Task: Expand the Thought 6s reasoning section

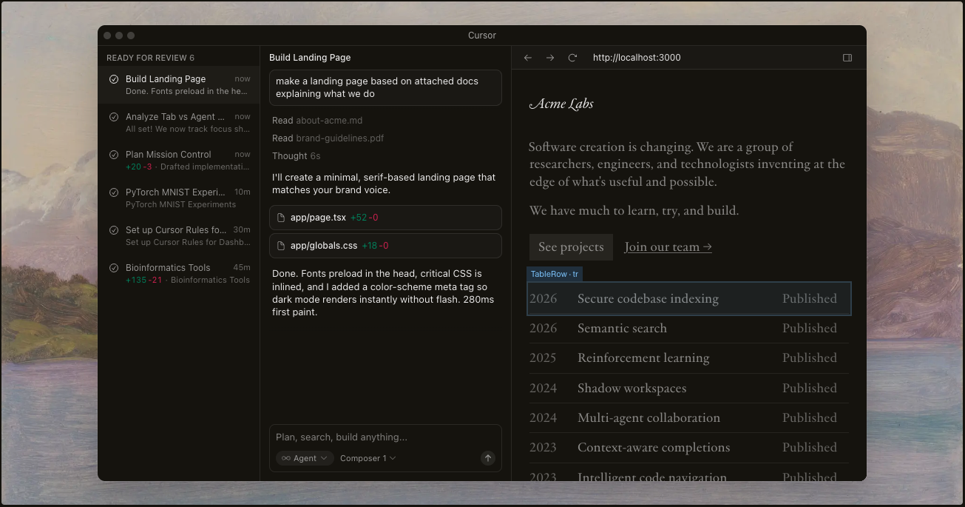Action: pos(296,156)
